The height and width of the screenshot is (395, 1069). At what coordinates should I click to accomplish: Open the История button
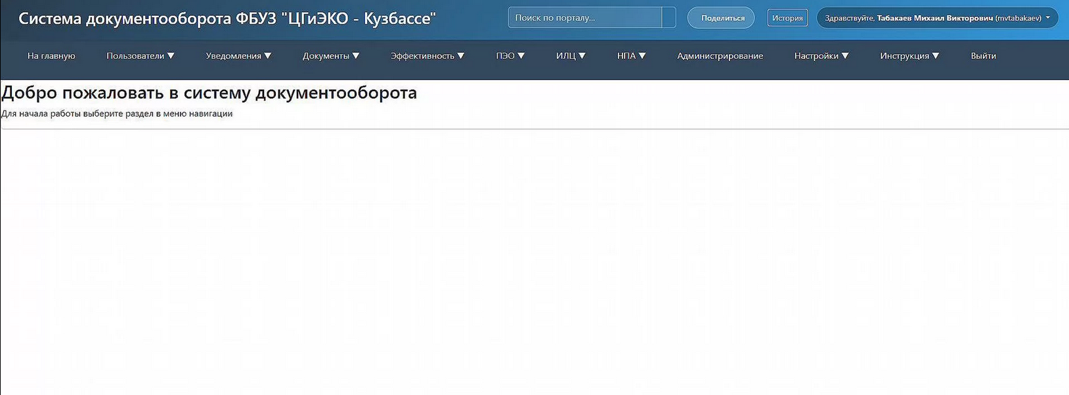coord(787,18)
